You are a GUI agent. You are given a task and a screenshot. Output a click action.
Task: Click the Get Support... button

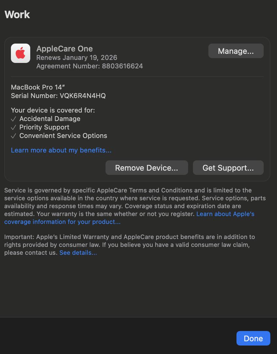pyautogui.click(x=228, y=168)
